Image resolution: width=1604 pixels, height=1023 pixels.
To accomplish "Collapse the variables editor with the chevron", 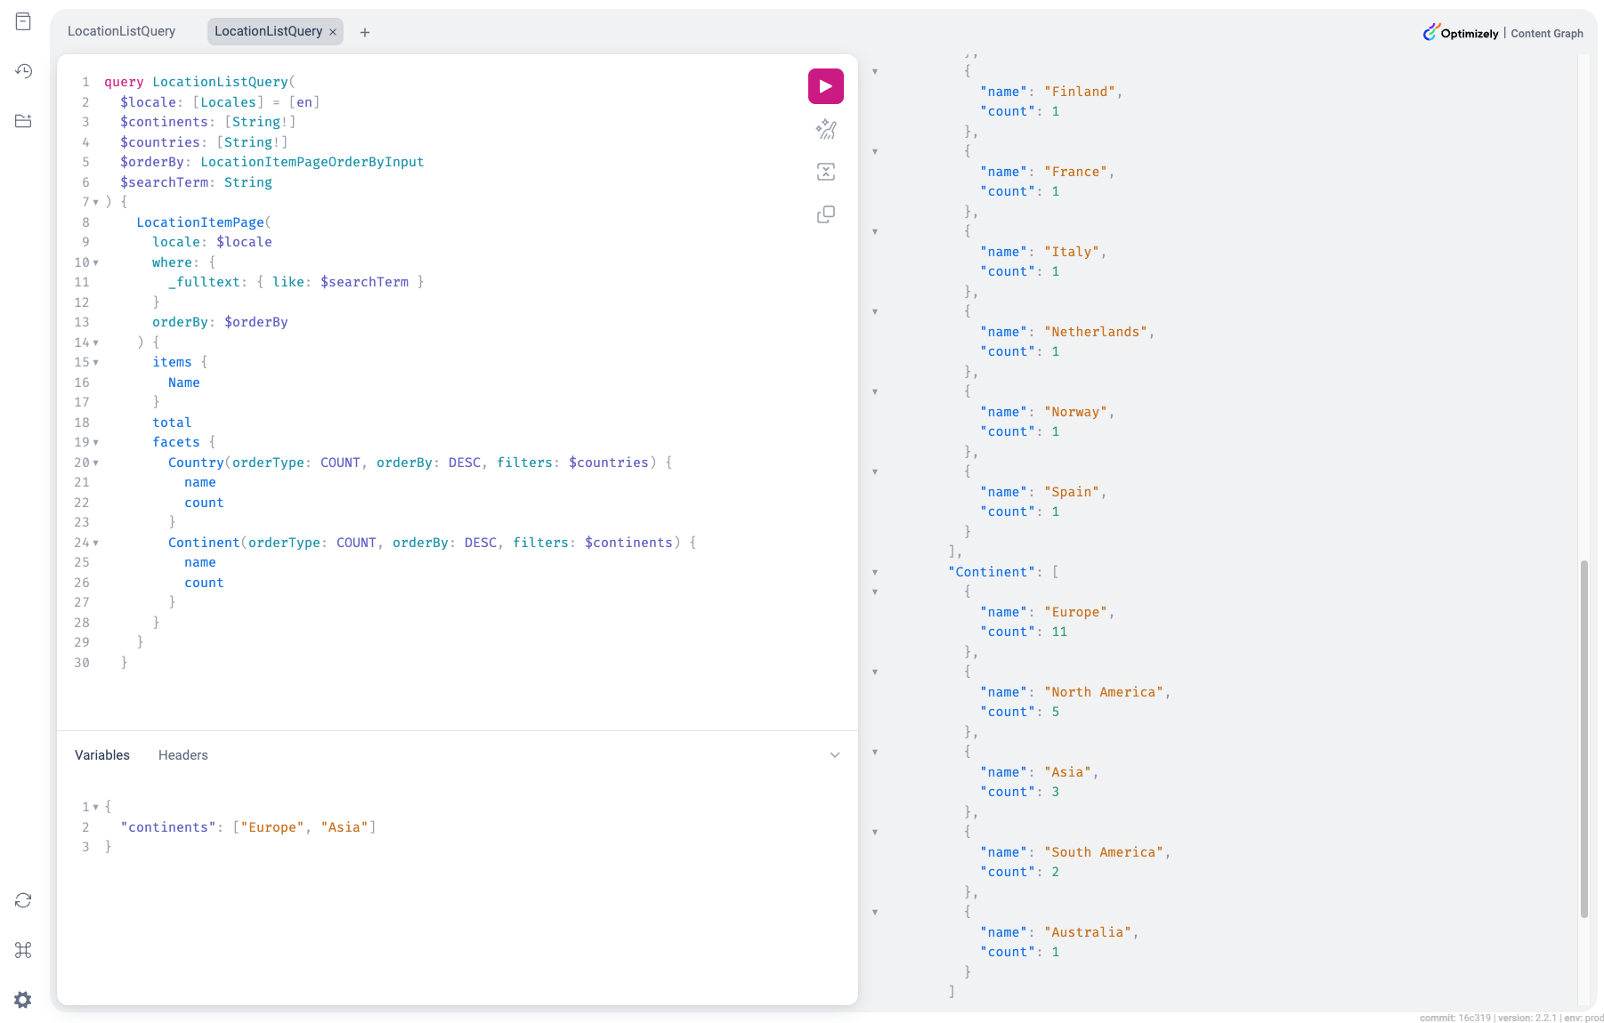I will [835, 755].
